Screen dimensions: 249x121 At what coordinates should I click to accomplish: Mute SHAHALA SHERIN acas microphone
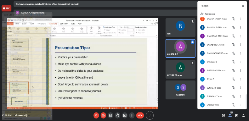(234, 27)
